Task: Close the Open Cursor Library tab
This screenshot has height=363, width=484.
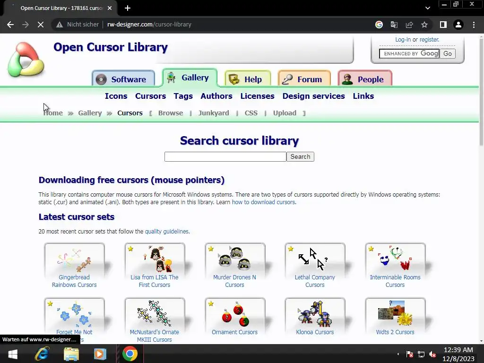Action: [110, 8]
